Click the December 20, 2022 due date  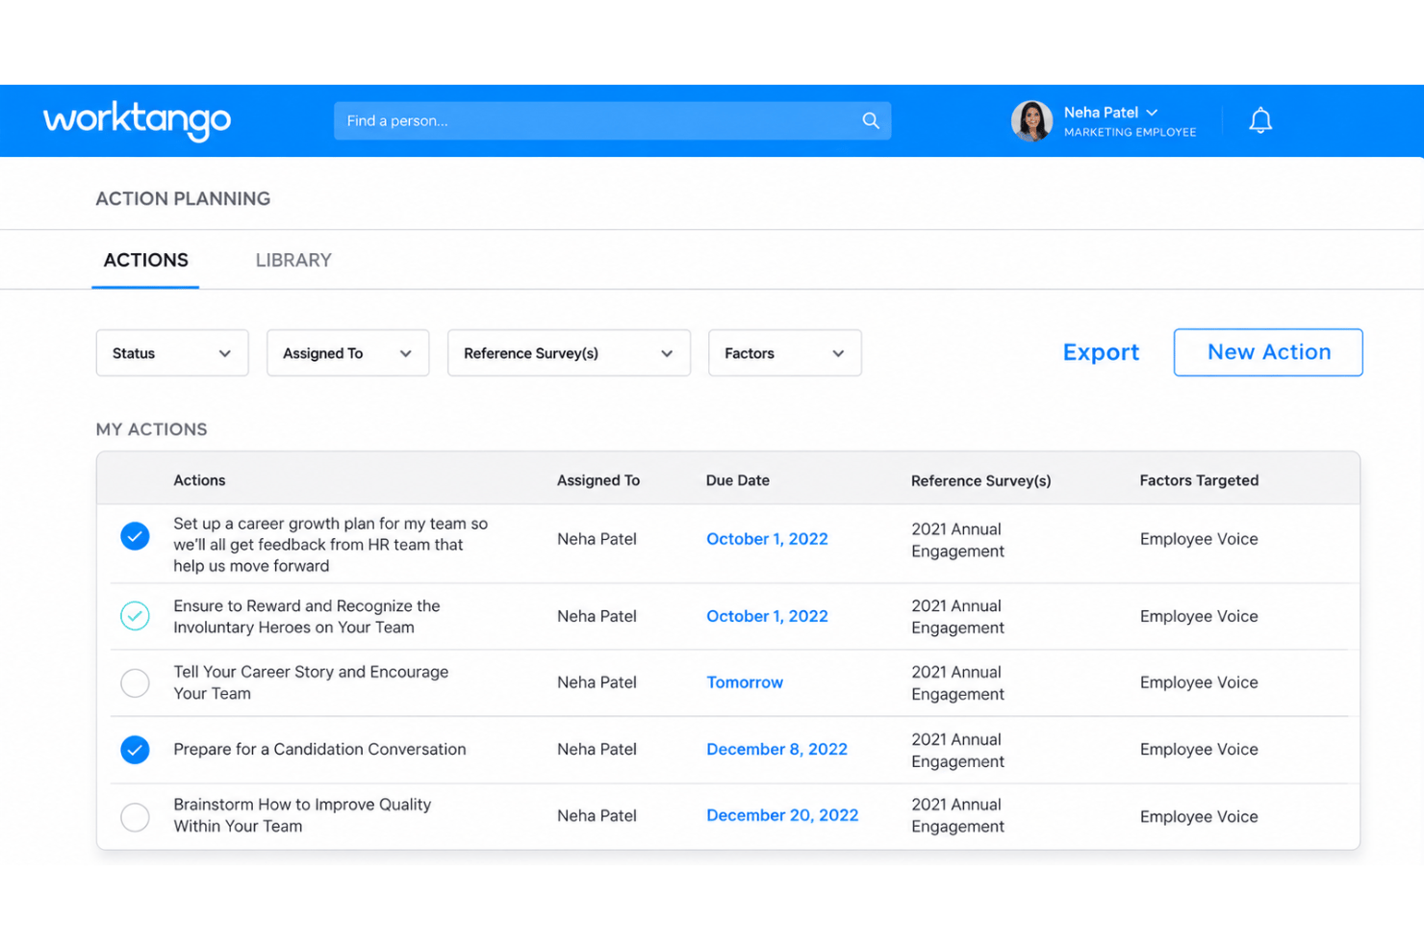click(x=782, y=815)
